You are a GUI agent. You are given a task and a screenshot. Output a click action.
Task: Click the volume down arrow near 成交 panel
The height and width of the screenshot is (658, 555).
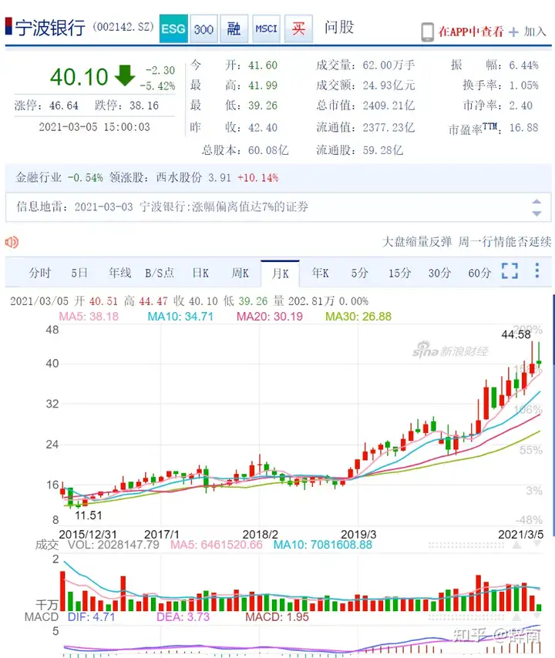[537, 545]
